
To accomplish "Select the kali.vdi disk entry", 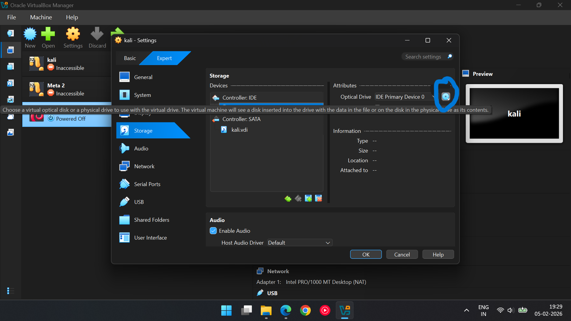I will click(239, 130).
